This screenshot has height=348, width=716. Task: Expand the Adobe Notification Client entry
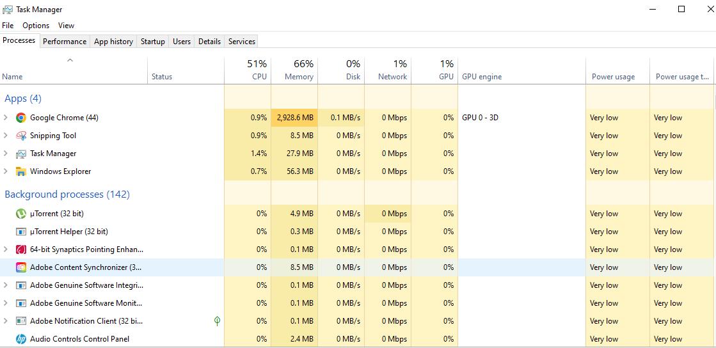click(6, 321)
